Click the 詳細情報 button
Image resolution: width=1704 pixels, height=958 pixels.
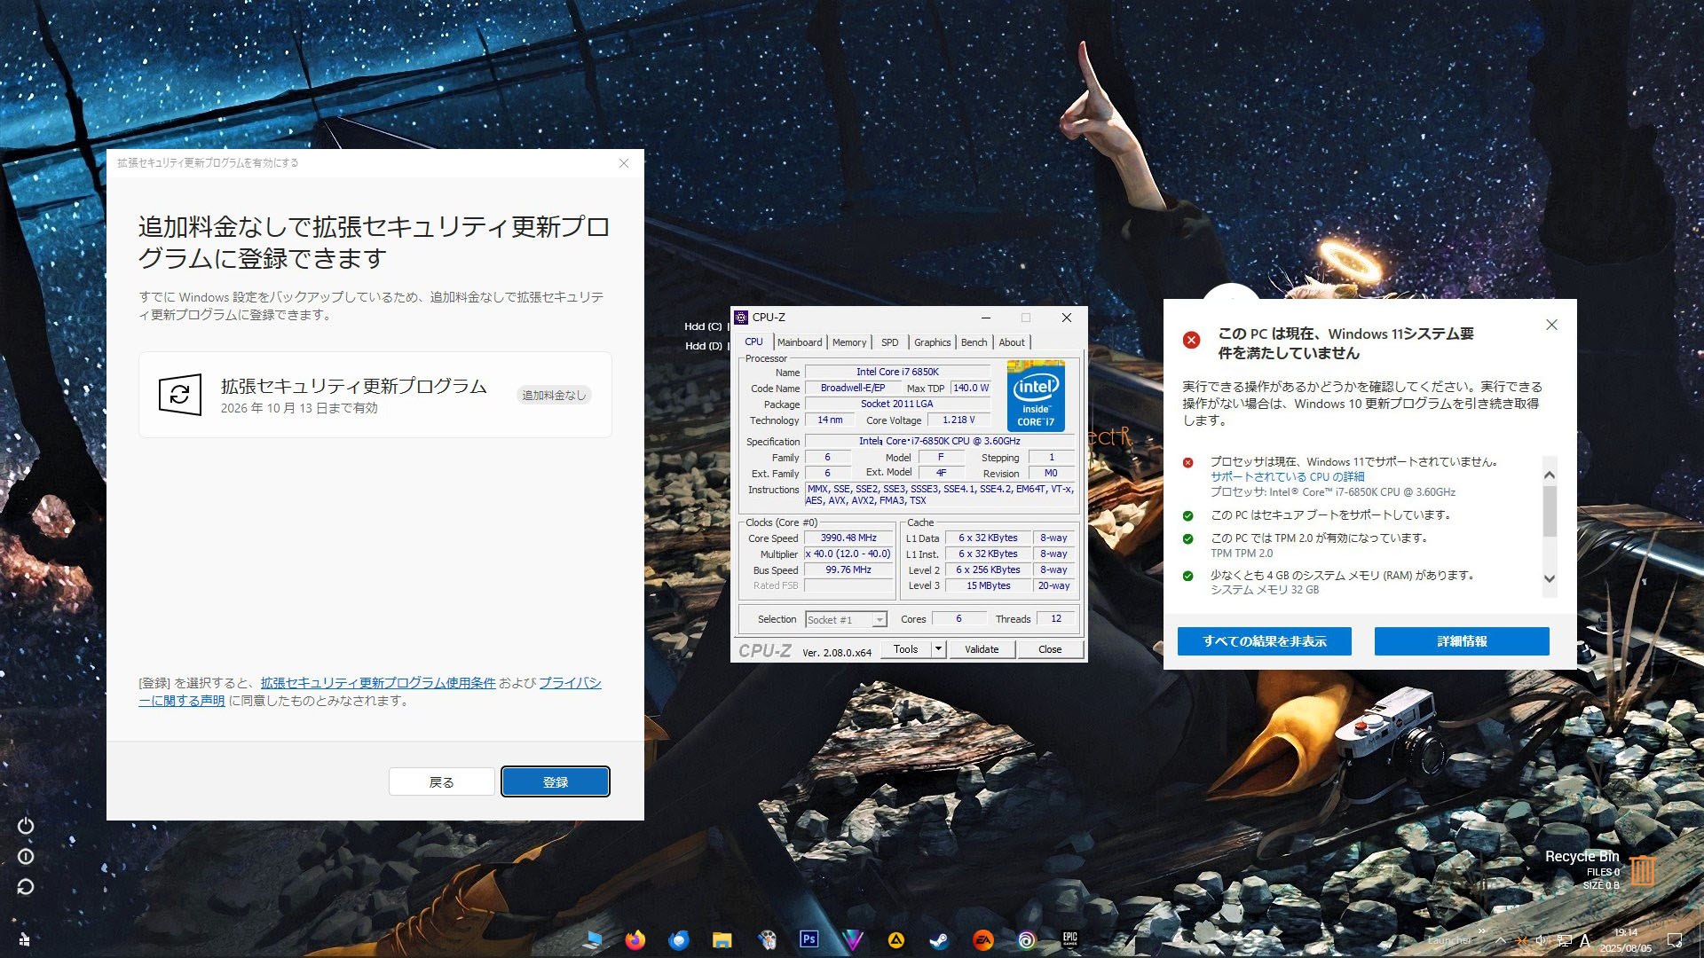(1462, 641)
